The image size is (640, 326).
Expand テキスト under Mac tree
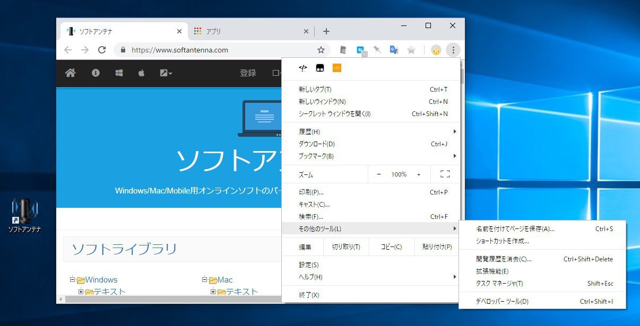point(213,292)
